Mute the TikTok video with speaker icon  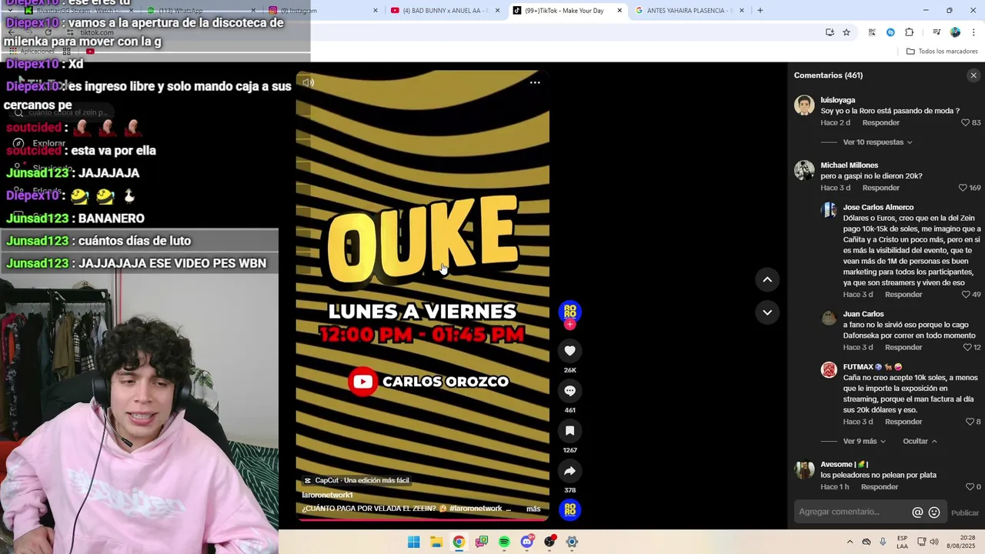[x=308, y=82]
